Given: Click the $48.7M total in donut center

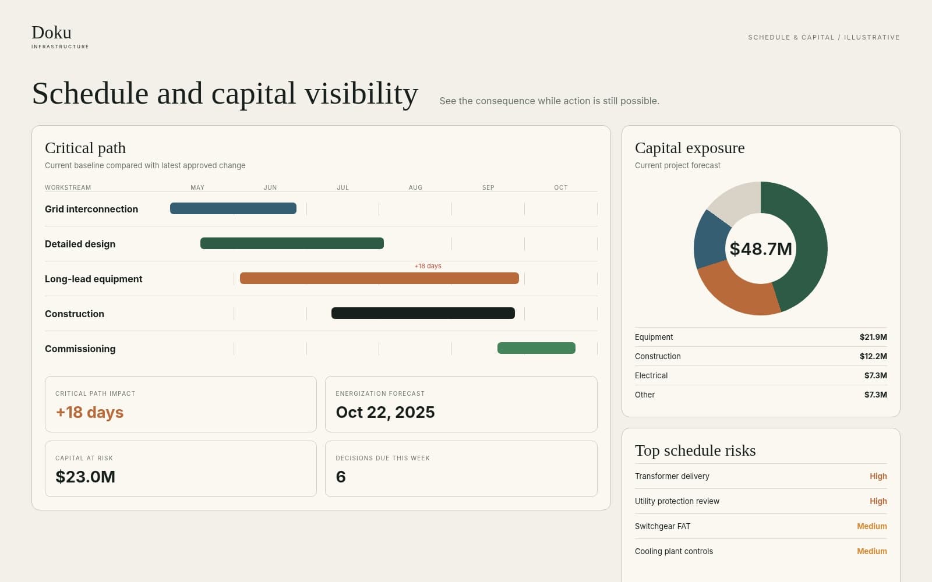Looking at the screenshot, I should click(x=761, y=249).
